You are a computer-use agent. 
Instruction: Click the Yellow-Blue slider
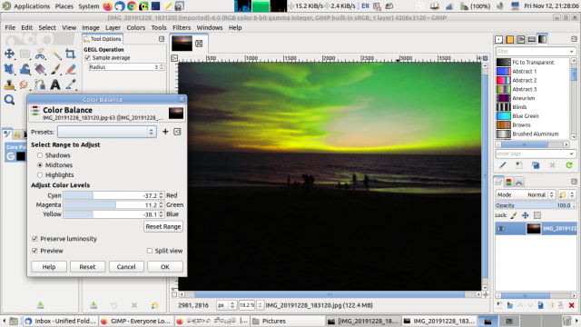(111, 214)
